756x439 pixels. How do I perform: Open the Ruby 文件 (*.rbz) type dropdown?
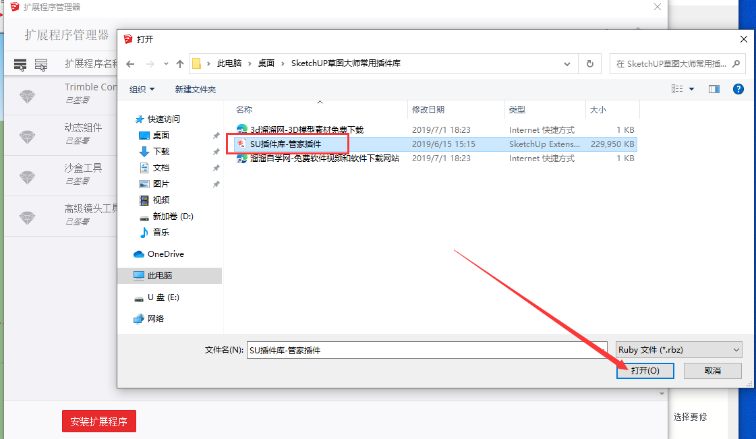(x=678, y=350)
